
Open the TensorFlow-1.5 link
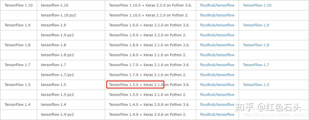(x=256, y=85)
